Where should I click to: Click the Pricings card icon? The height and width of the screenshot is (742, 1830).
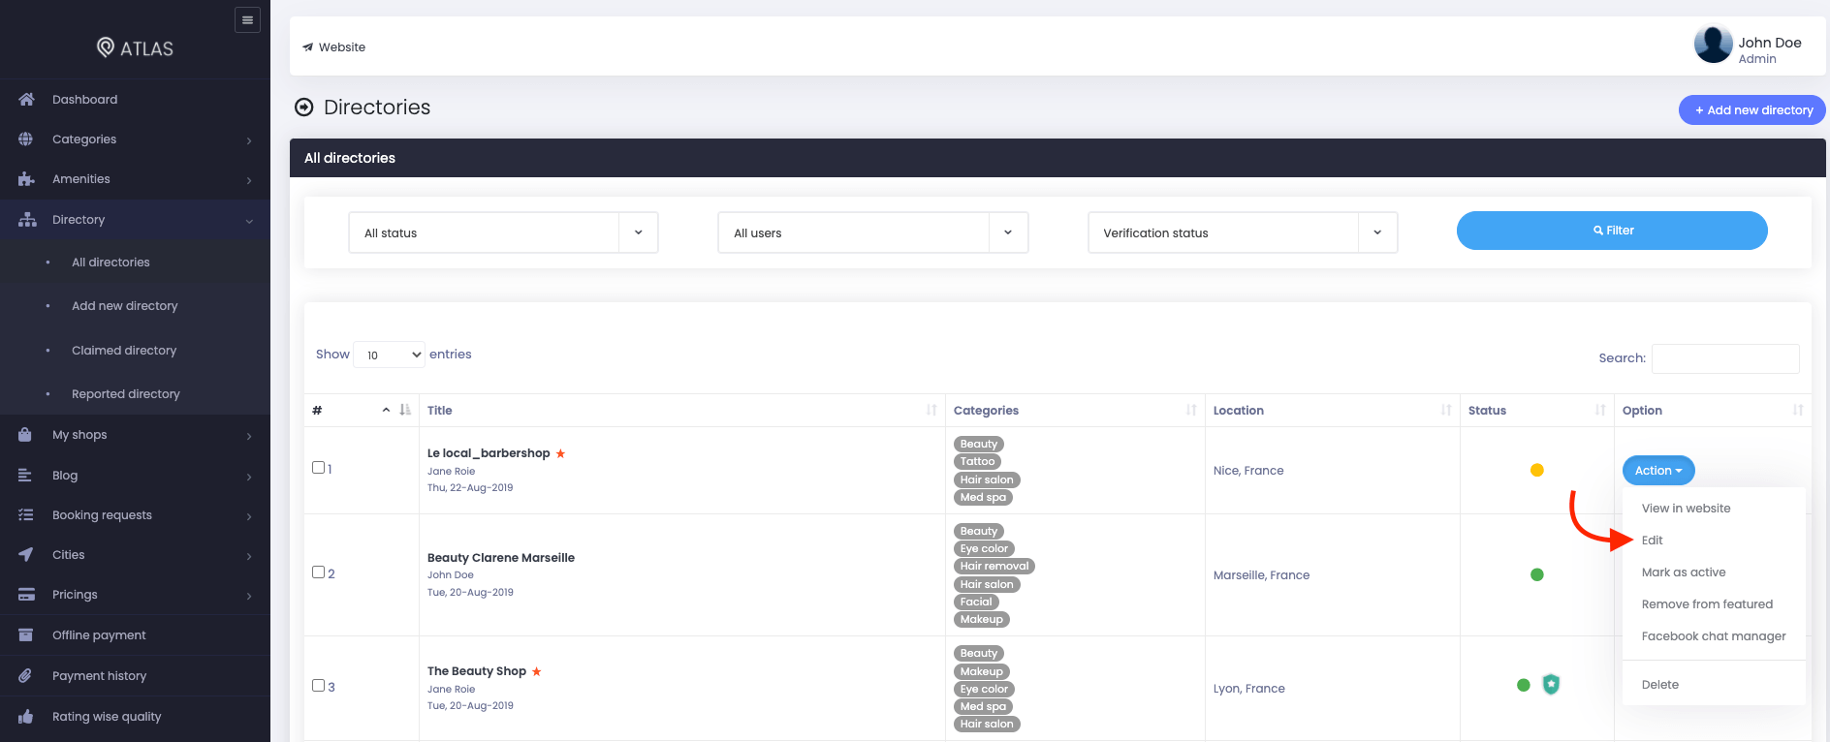[x=26, y=594]
